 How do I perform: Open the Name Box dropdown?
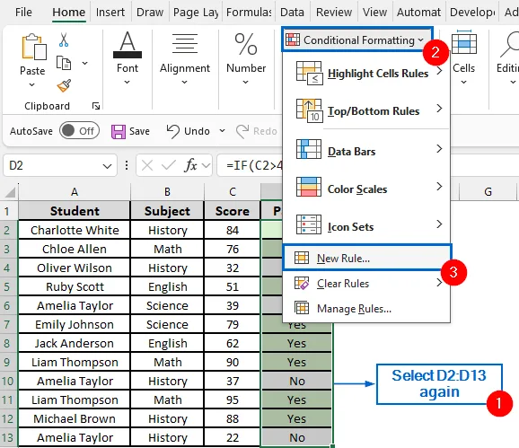(107, 166)
